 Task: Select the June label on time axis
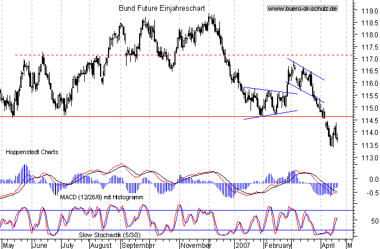pyautogui.click(x=41, y=246)
